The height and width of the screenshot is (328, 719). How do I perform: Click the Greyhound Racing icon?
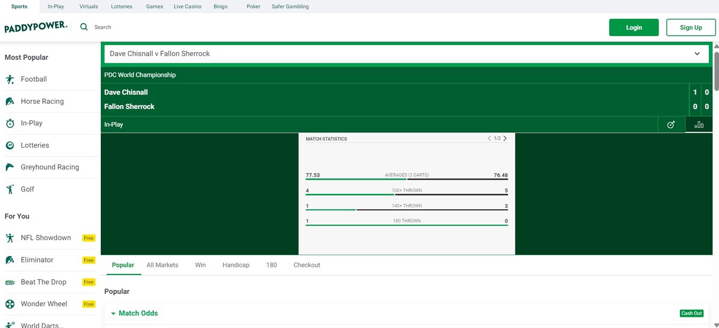coord(10,167)
